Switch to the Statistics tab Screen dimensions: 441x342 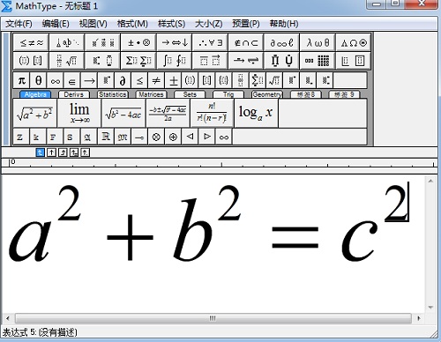pyautogui.click(x=113, y=94)
